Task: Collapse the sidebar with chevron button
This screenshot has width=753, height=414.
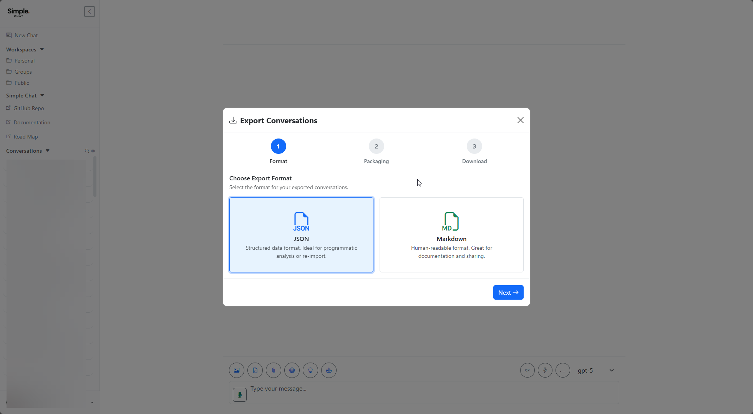Action: (x=89, y=12)
